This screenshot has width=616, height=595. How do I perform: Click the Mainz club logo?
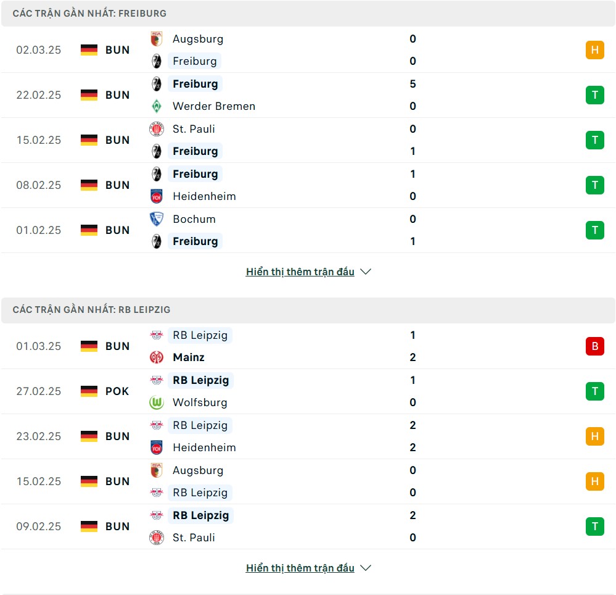157,357
